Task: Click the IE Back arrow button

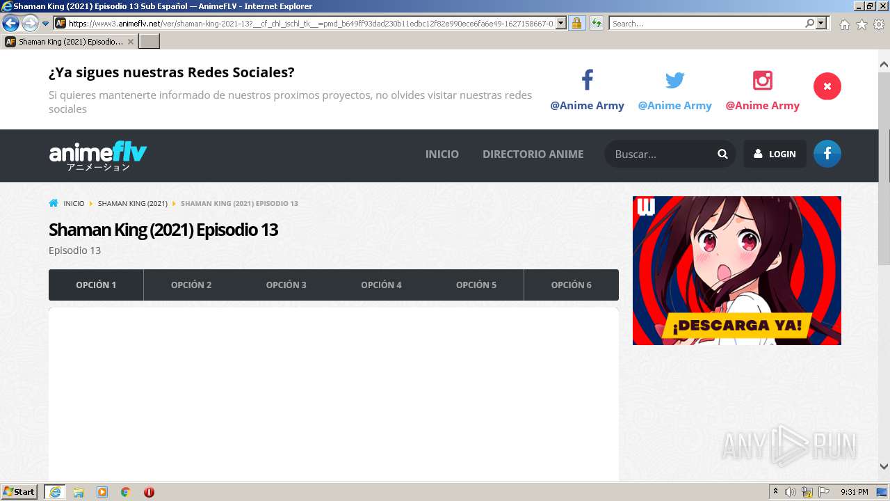Action: coord(10,24)
